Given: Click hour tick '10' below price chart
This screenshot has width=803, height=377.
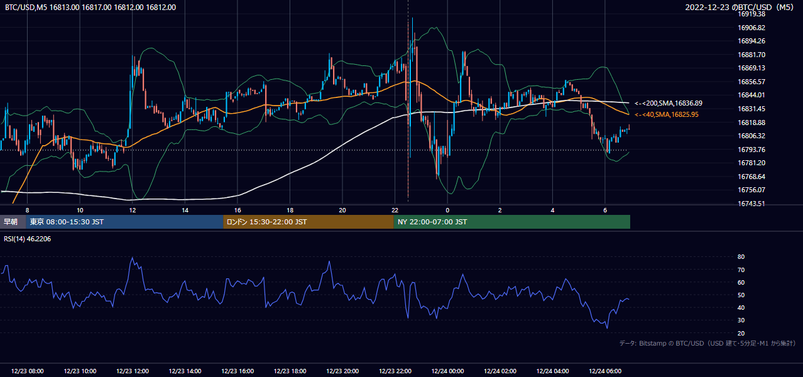Looking at the screenshot, I should click(x=80, y=210).
